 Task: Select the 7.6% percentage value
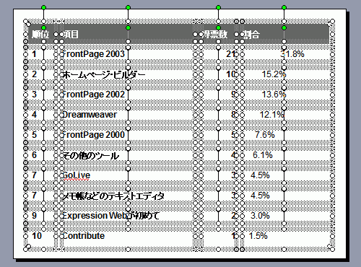265,135
